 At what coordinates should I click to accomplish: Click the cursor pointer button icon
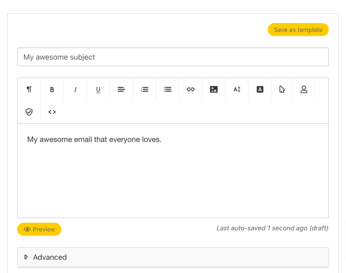click(x=282, y=90)
